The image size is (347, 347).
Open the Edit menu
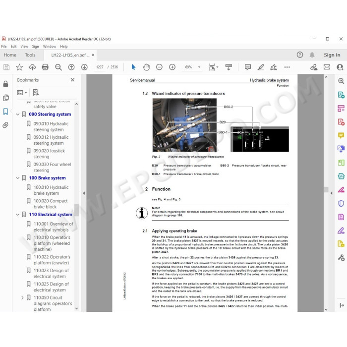13,46
